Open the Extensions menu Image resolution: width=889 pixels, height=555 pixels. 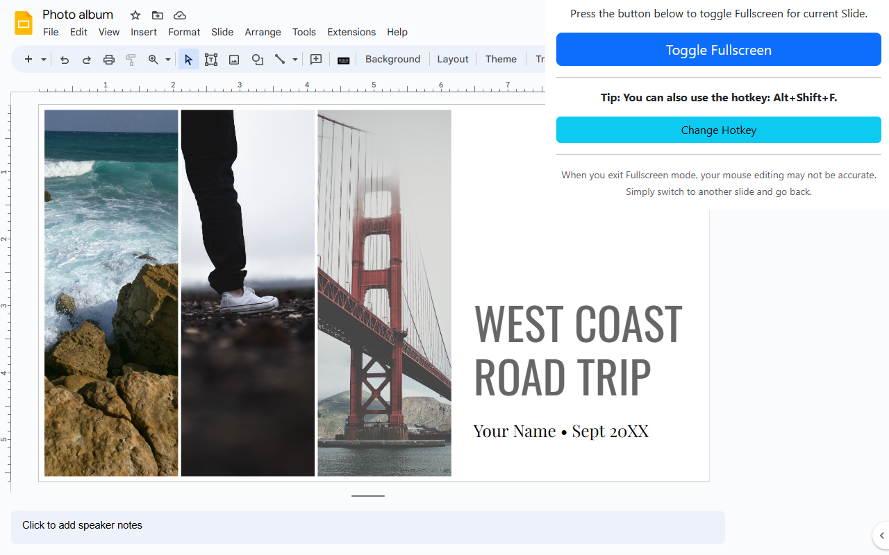click(351, 32)
